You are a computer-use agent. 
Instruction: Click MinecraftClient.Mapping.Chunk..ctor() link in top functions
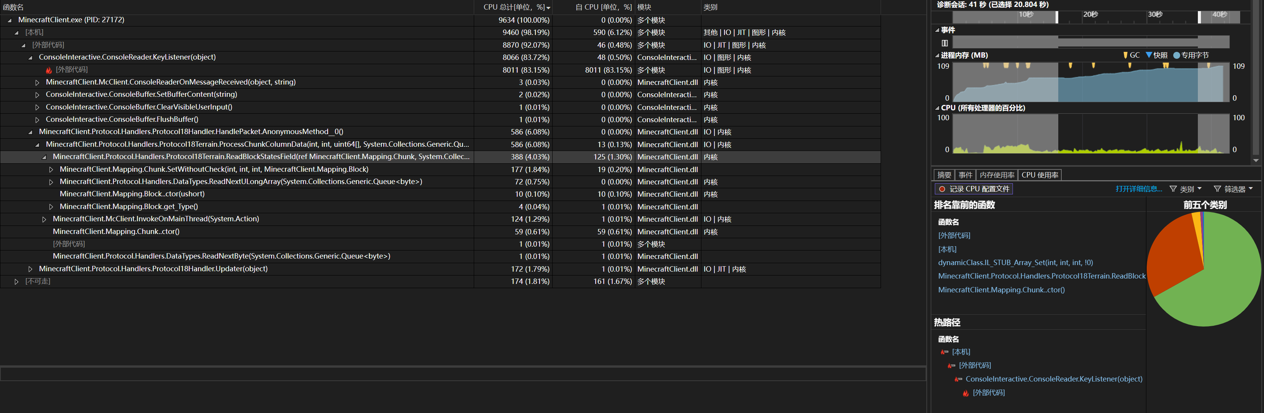[x=1001, y=290]
